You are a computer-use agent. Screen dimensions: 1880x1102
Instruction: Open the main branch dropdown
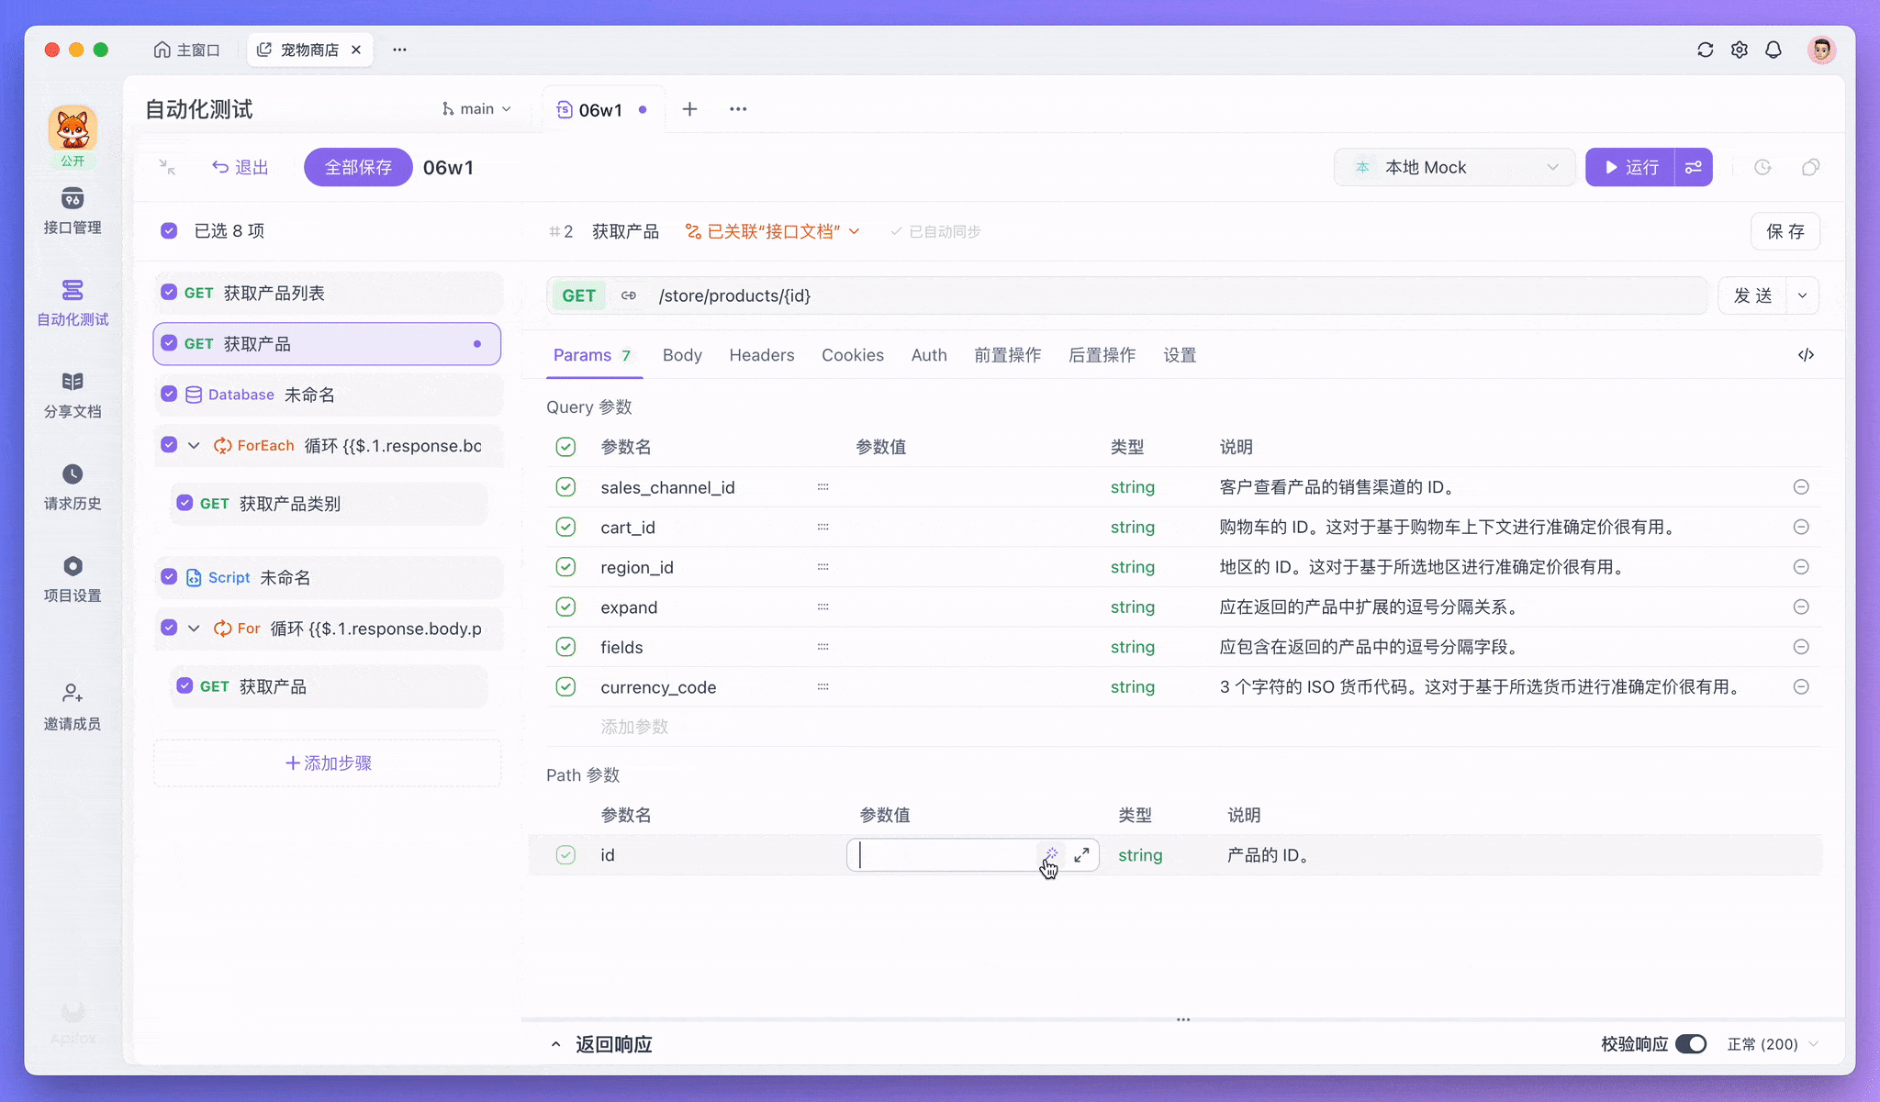(x=476, y=109)
